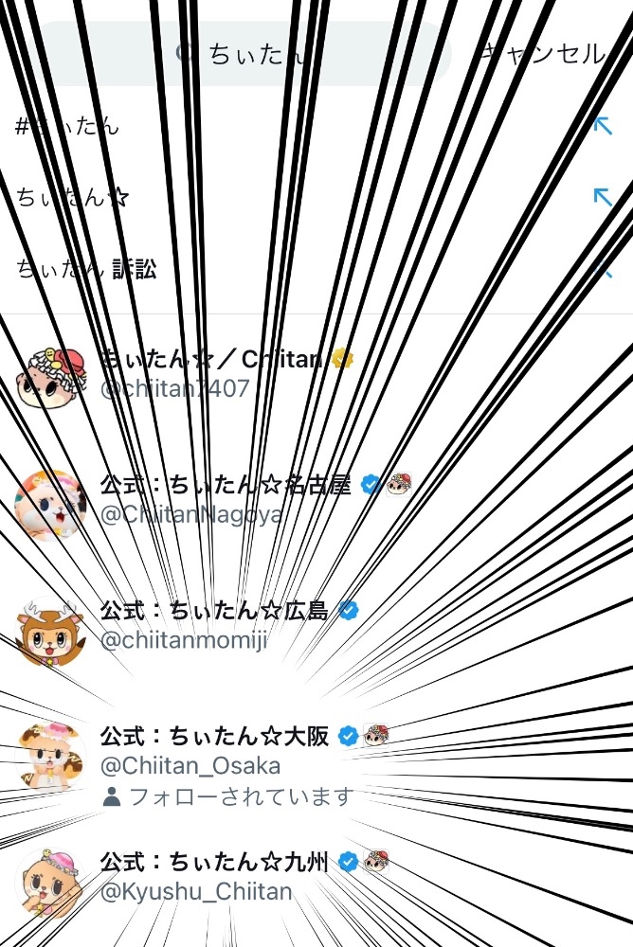The width and height of the screenshot is (633, 947).
Task: Tap blue verified badge on 名古屋 account
Action: (x=371, y=484)
